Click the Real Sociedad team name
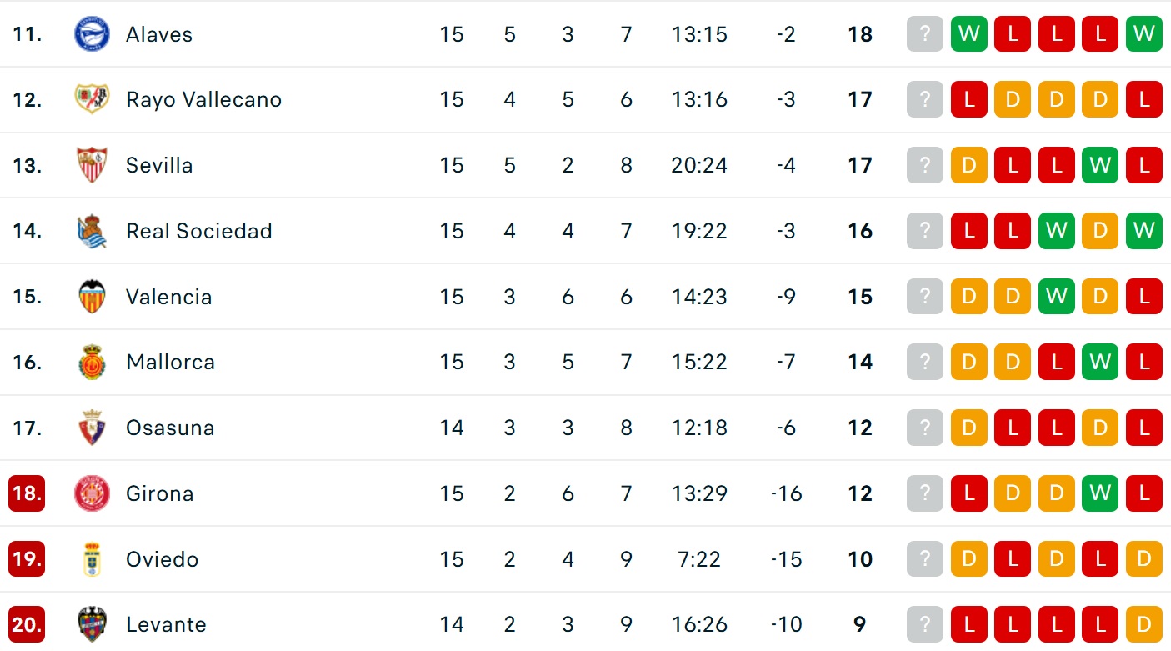This screenshot has height=651, width=1171. click(198, 231)
